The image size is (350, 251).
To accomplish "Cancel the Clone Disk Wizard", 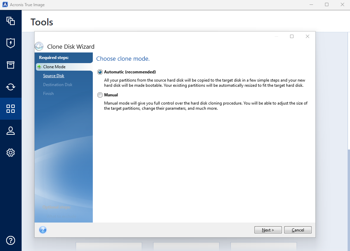I will point(298,230).
